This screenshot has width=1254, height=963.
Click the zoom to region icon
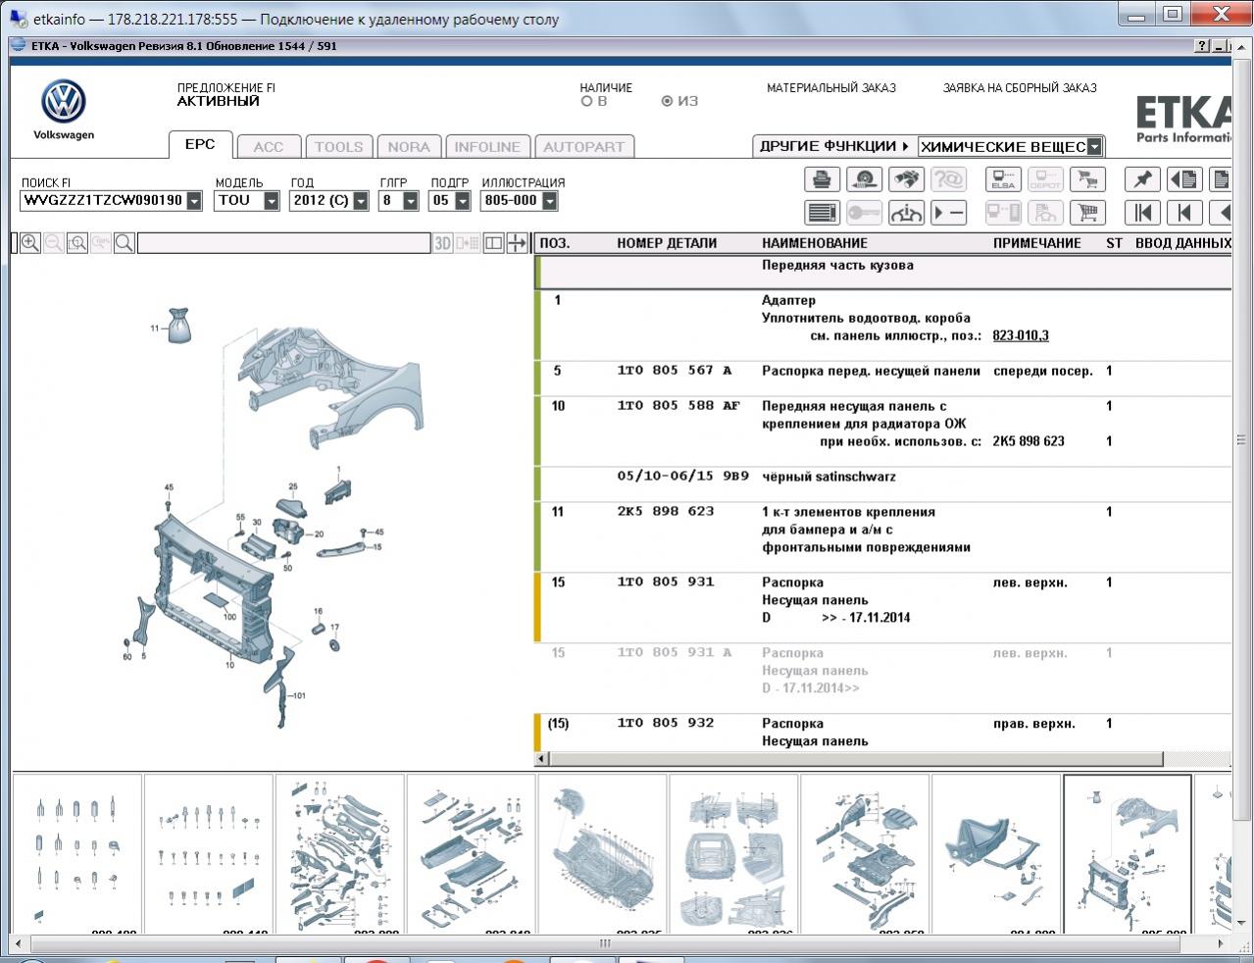pos(77,243)
